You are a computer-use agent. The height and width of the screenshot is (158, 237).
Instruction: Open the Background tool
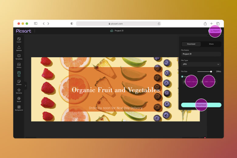pyautogui.click(x=19, y=108)
